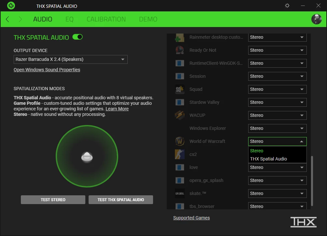Click the World of Warcraft app name
This screenshot has height=236, width=327.
click(x=207, y=141)
